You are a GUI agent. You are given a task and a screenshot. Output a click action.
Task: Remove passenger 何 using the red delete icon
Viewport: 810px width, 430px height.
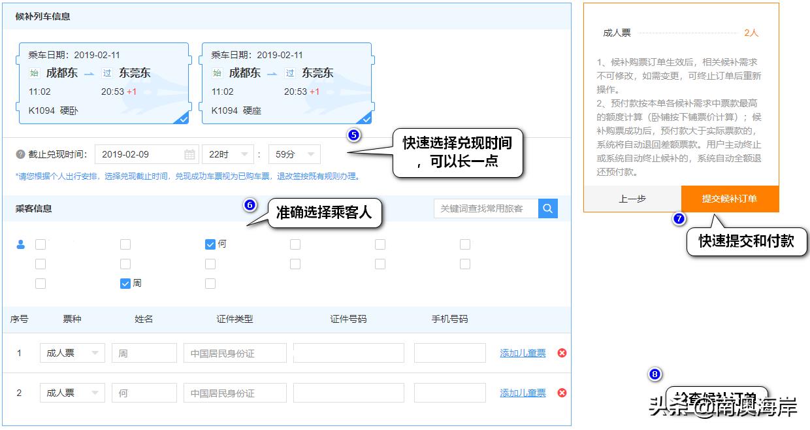pyautogui.click(x=562, y=392)
